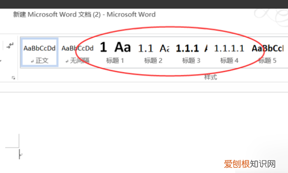
Task: Apply the 标题 4 heading style
Action: click(229, 52)
